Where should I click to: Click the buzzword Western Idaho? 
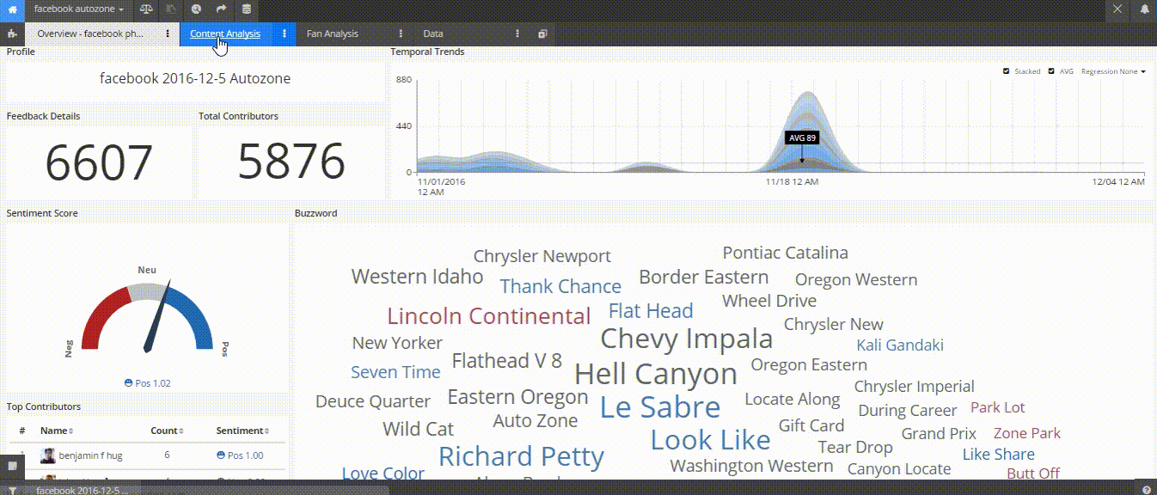[x=417, y=277]
